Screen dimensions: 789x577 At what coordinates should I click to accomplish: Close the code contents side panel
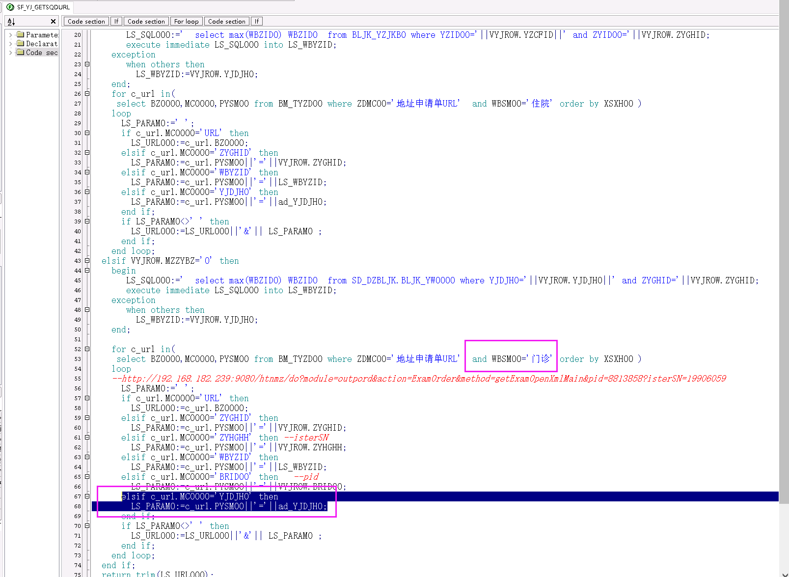coord(53,22)
